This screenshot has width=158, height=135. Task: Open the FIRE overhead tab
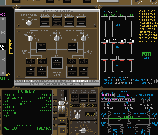[47, 81]
